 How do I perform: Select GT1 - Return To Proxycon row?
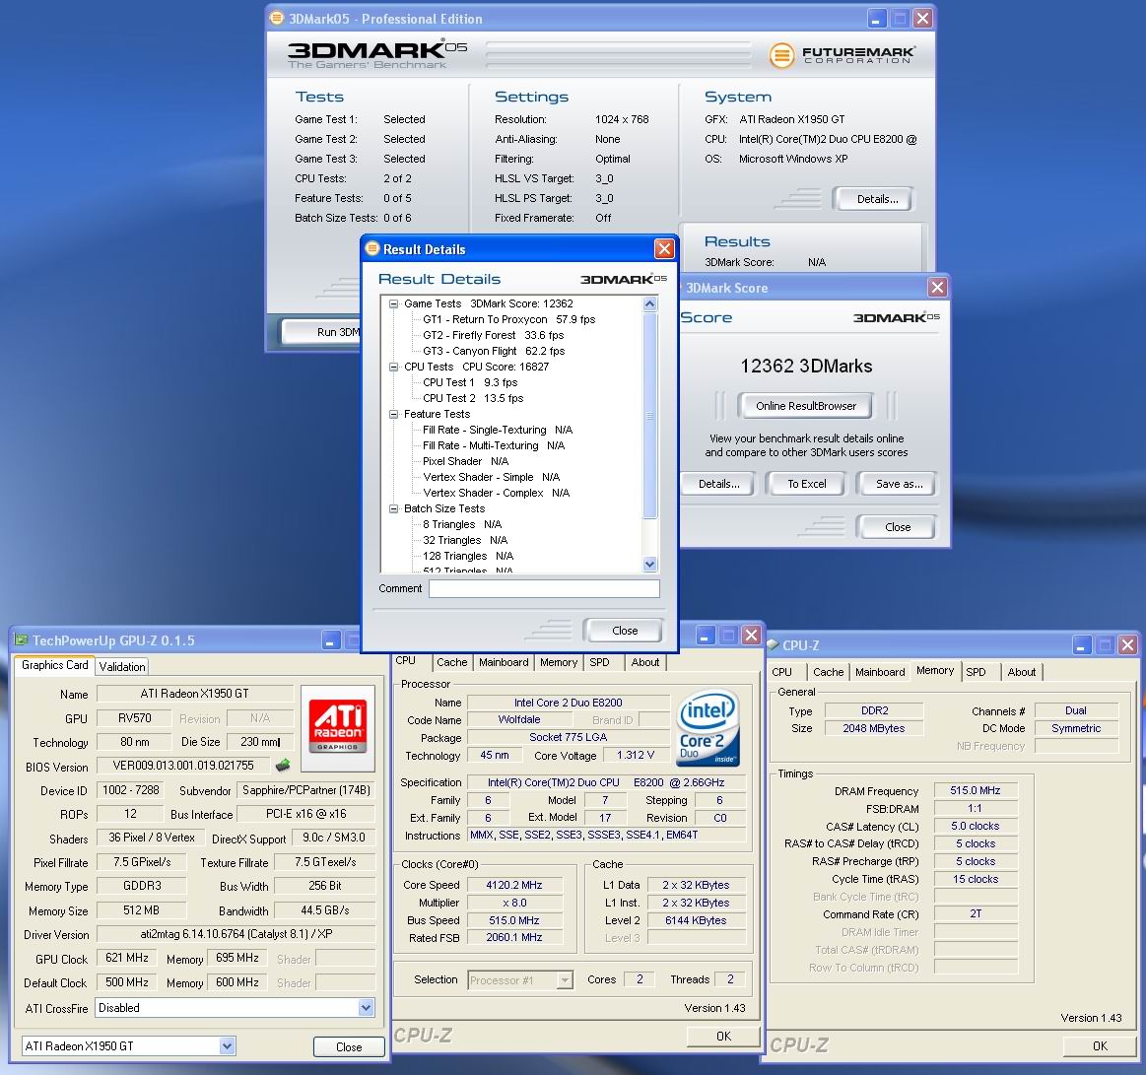(508, 319)
